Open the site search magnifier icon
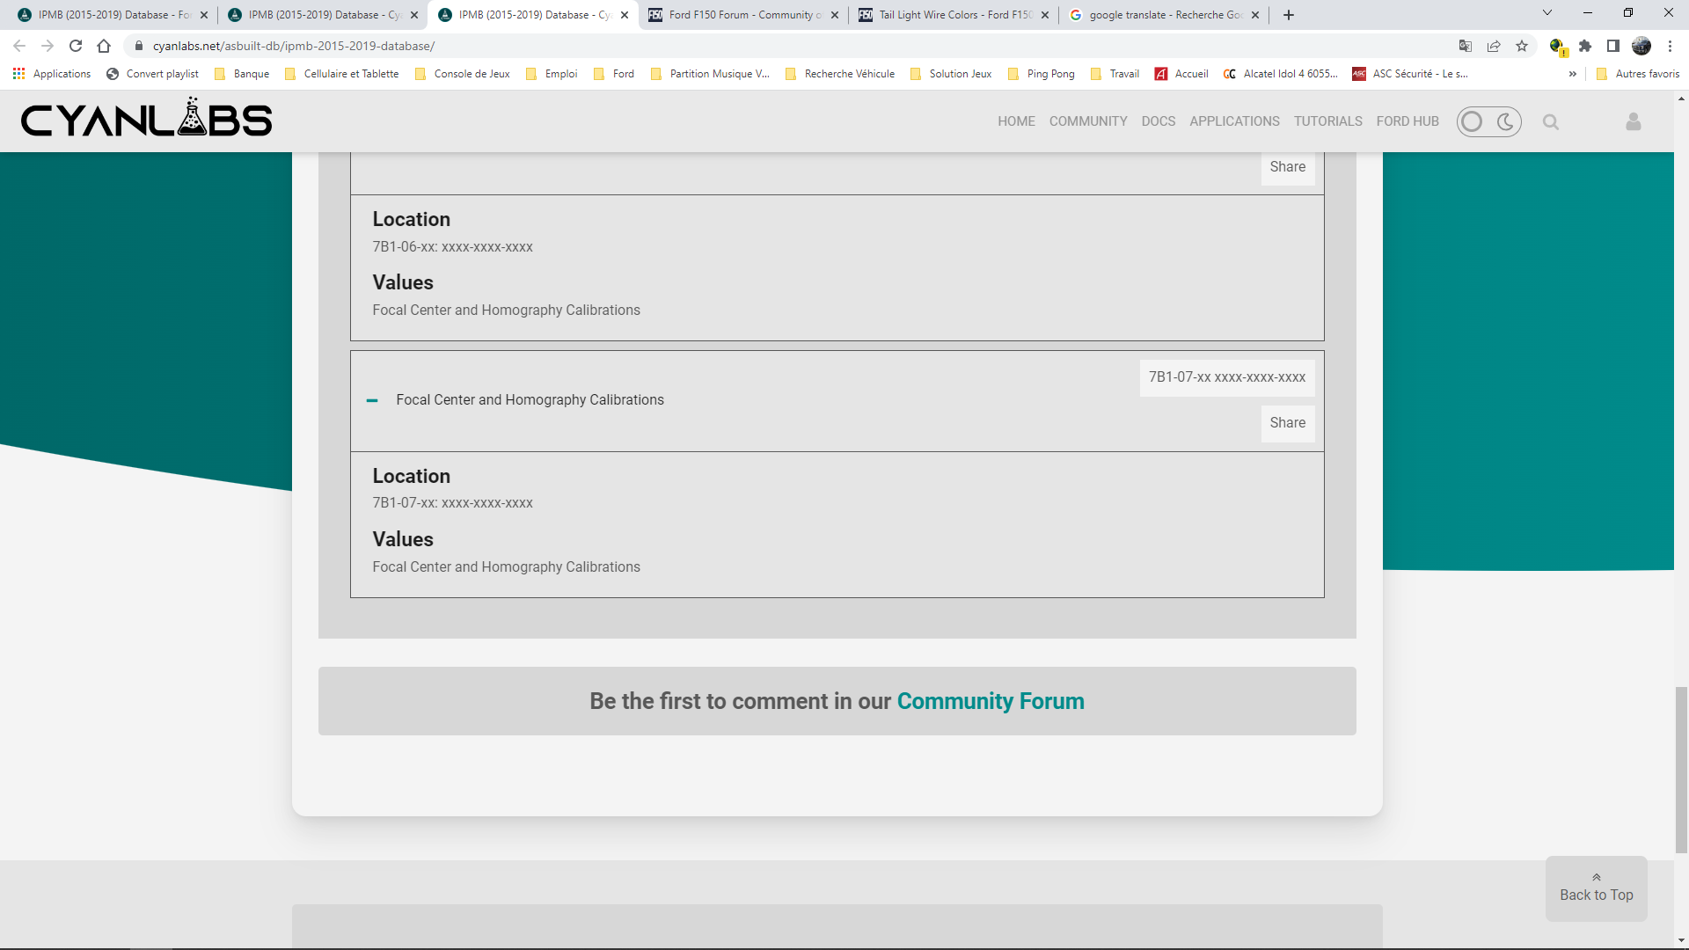This screenshot has width=1689, height=950. [x=1550, y=122]
